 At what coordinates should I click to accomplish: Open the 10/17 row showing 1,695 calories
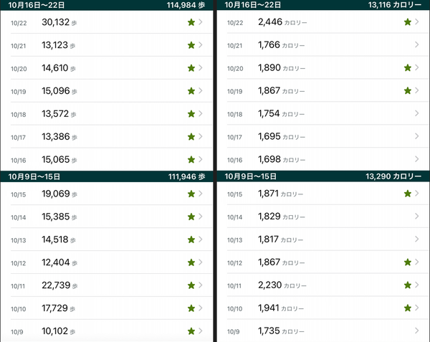click(x=323, y=136)
